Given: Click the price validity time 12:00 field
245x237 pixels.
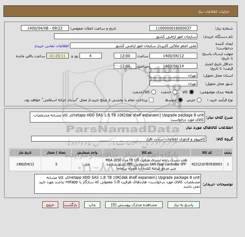Looking at the screenshot, I should [125, 66].
